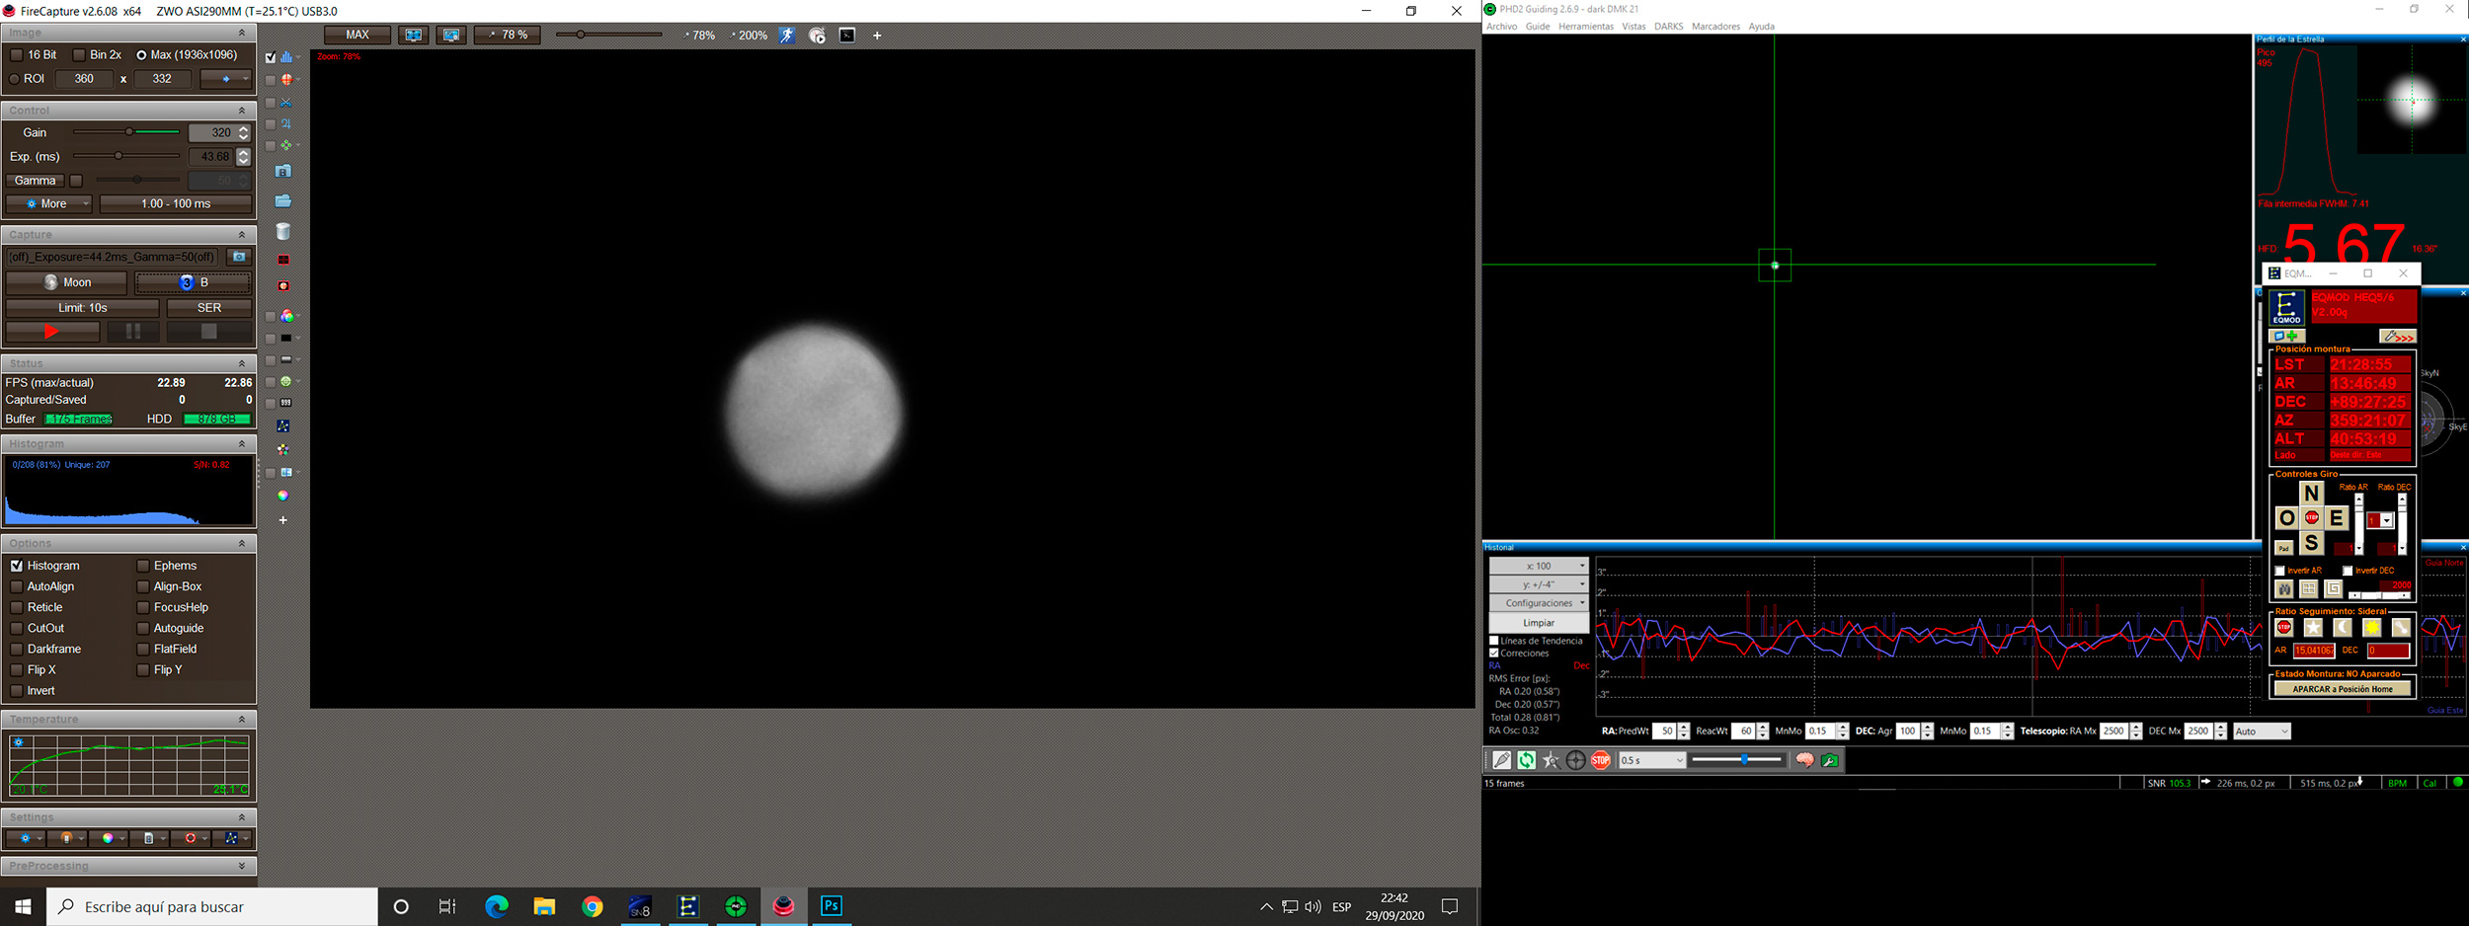Click PHD2 auto-select star icon
2469x926 pixels.
coord(1552,760)
